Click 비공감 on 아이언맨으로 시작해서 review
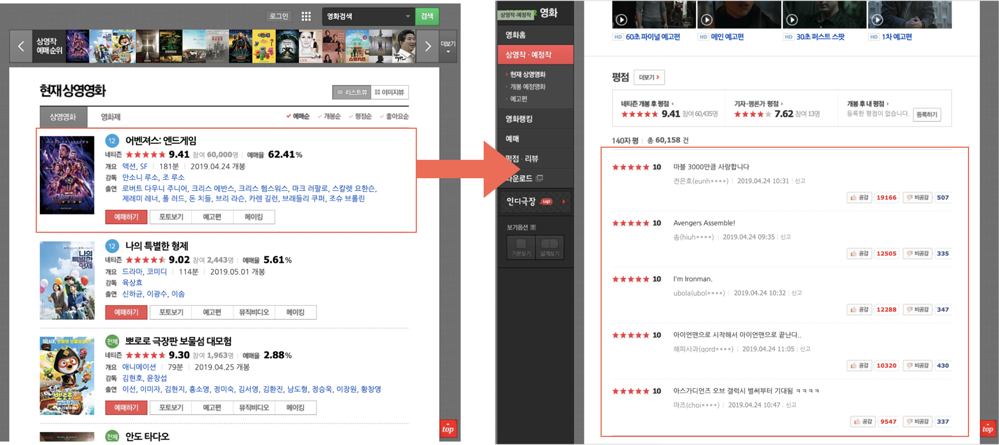Screen dimensions: 999x445 tap(918, 366)
